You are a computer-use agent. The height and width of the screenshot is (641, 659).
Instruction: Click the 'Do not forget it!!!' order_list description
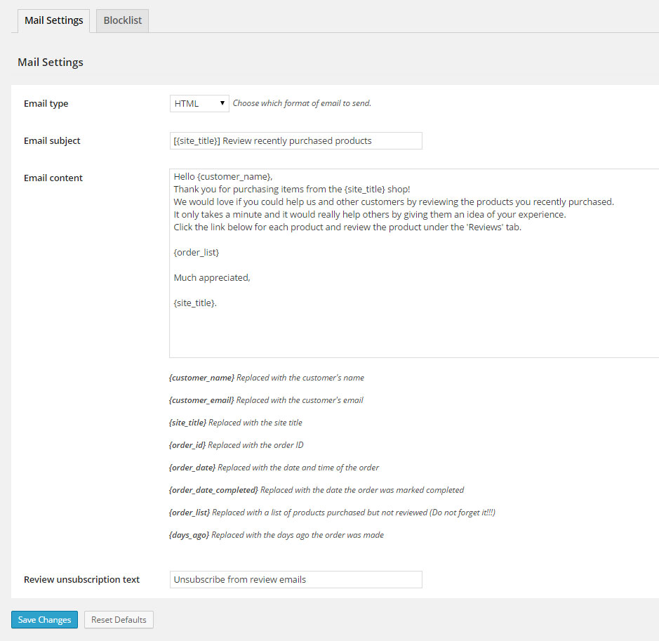[x=331, y=513]
